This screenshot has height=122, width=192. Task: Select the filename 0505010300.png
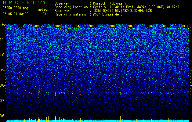click(x=16, y=8)
